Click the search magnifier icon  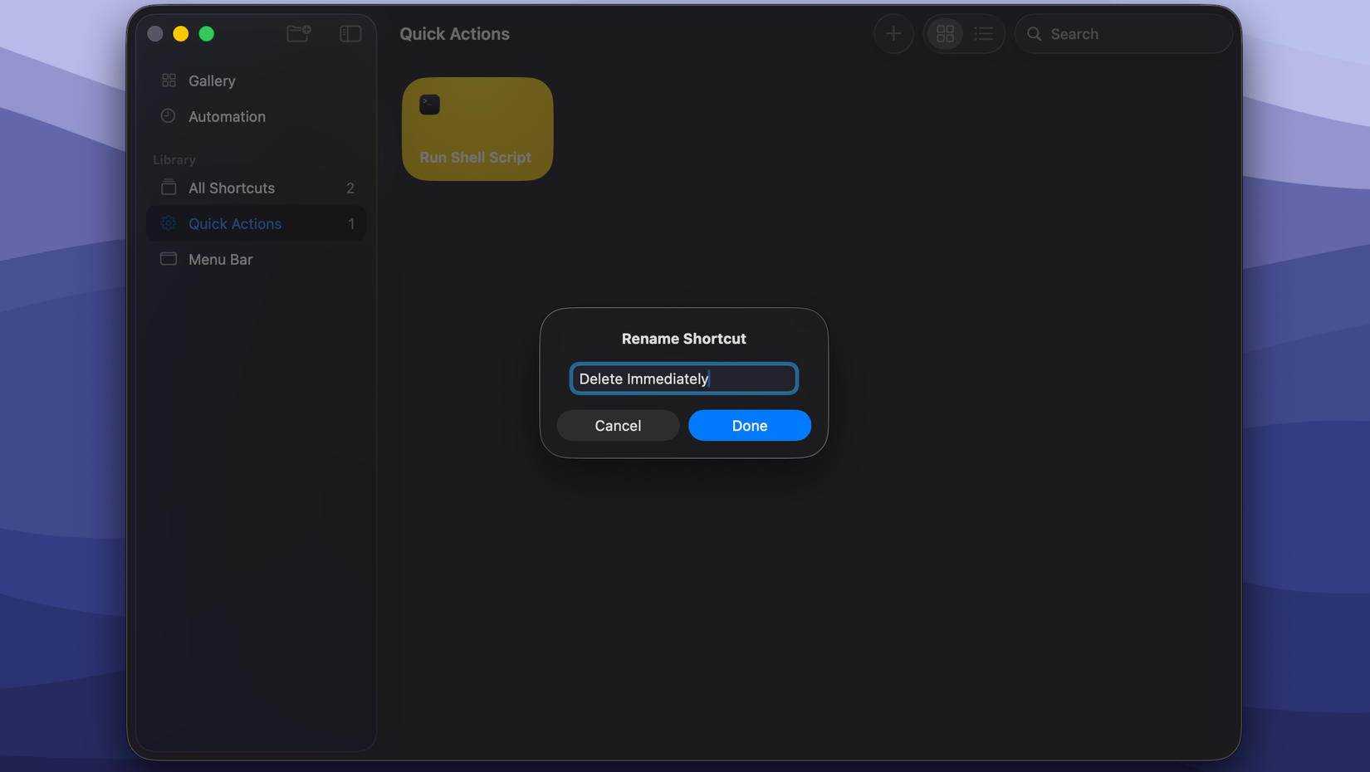pyautogui.click(x=1034, y=33)
